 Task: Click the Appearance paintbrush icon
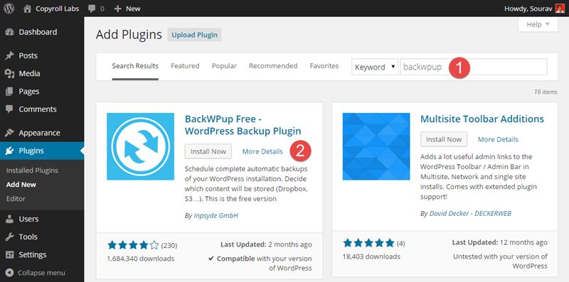(x=10, y=133)
